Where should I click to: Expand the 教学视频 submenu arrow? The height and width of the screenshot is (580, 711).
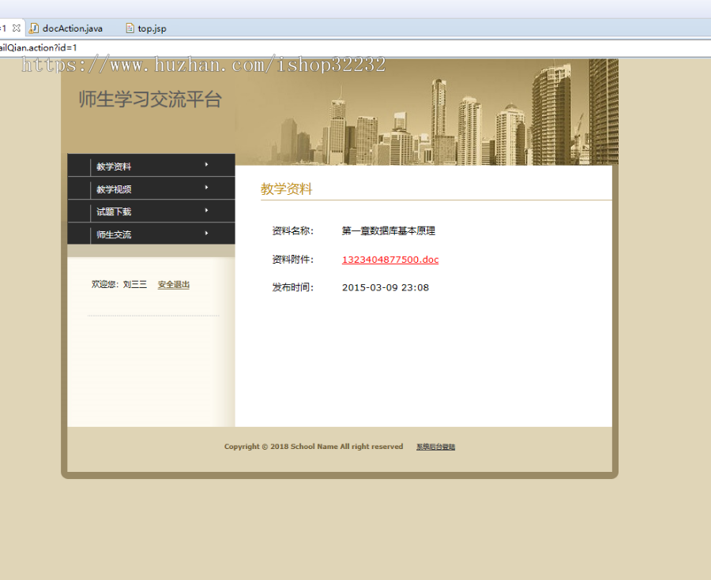[205, 189]
